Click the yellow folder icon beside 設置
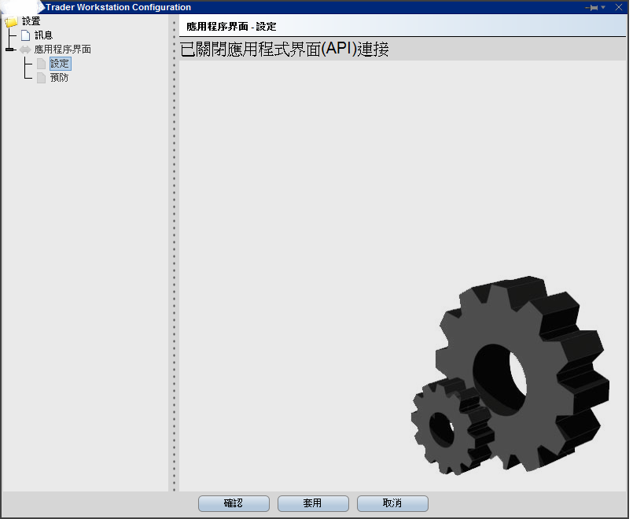 point(11,21)
